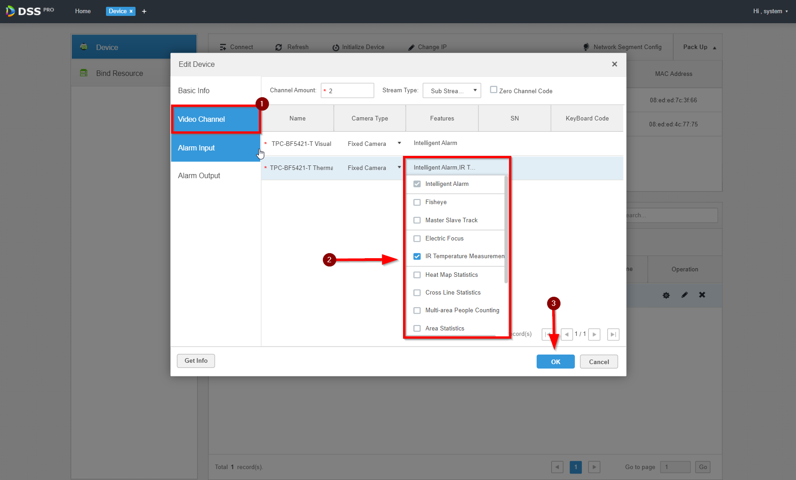Toggle the Zero Channel Code checkbox
The width and height of the screenshot is (796, 480).
tap(494, 90)
